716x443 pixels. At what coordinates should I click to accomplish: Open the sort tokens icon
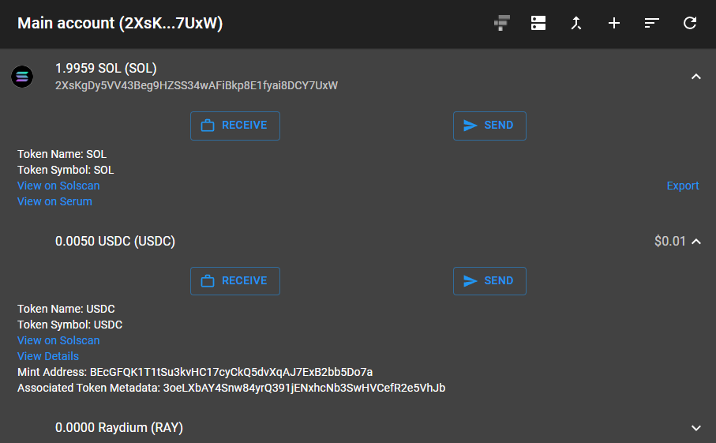pyautogui.click(x=651, y=23)
